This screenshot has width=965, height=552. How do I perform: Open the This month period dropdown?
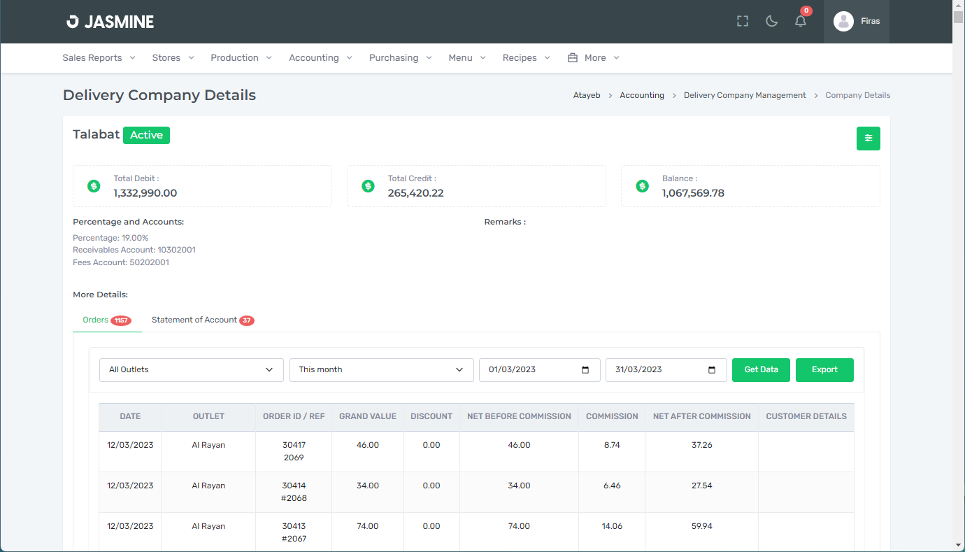pos(381,370)
